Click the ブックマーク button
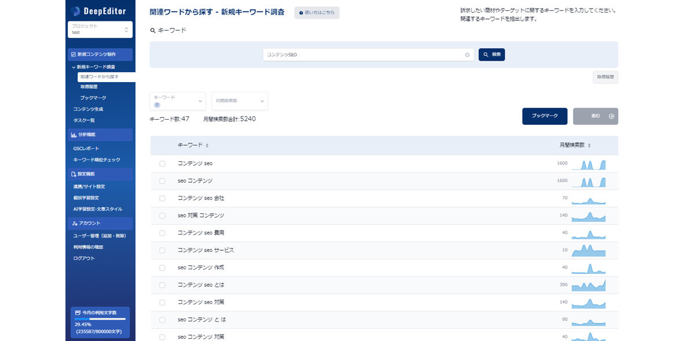Screen dimensions: 695x341 [544, 116]
